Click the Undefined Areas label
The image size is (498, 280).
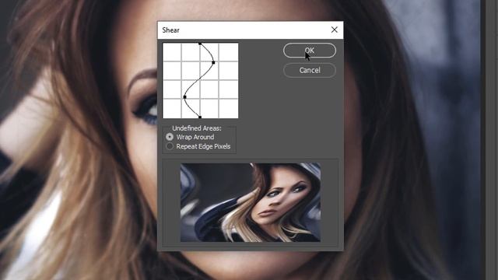197,128
